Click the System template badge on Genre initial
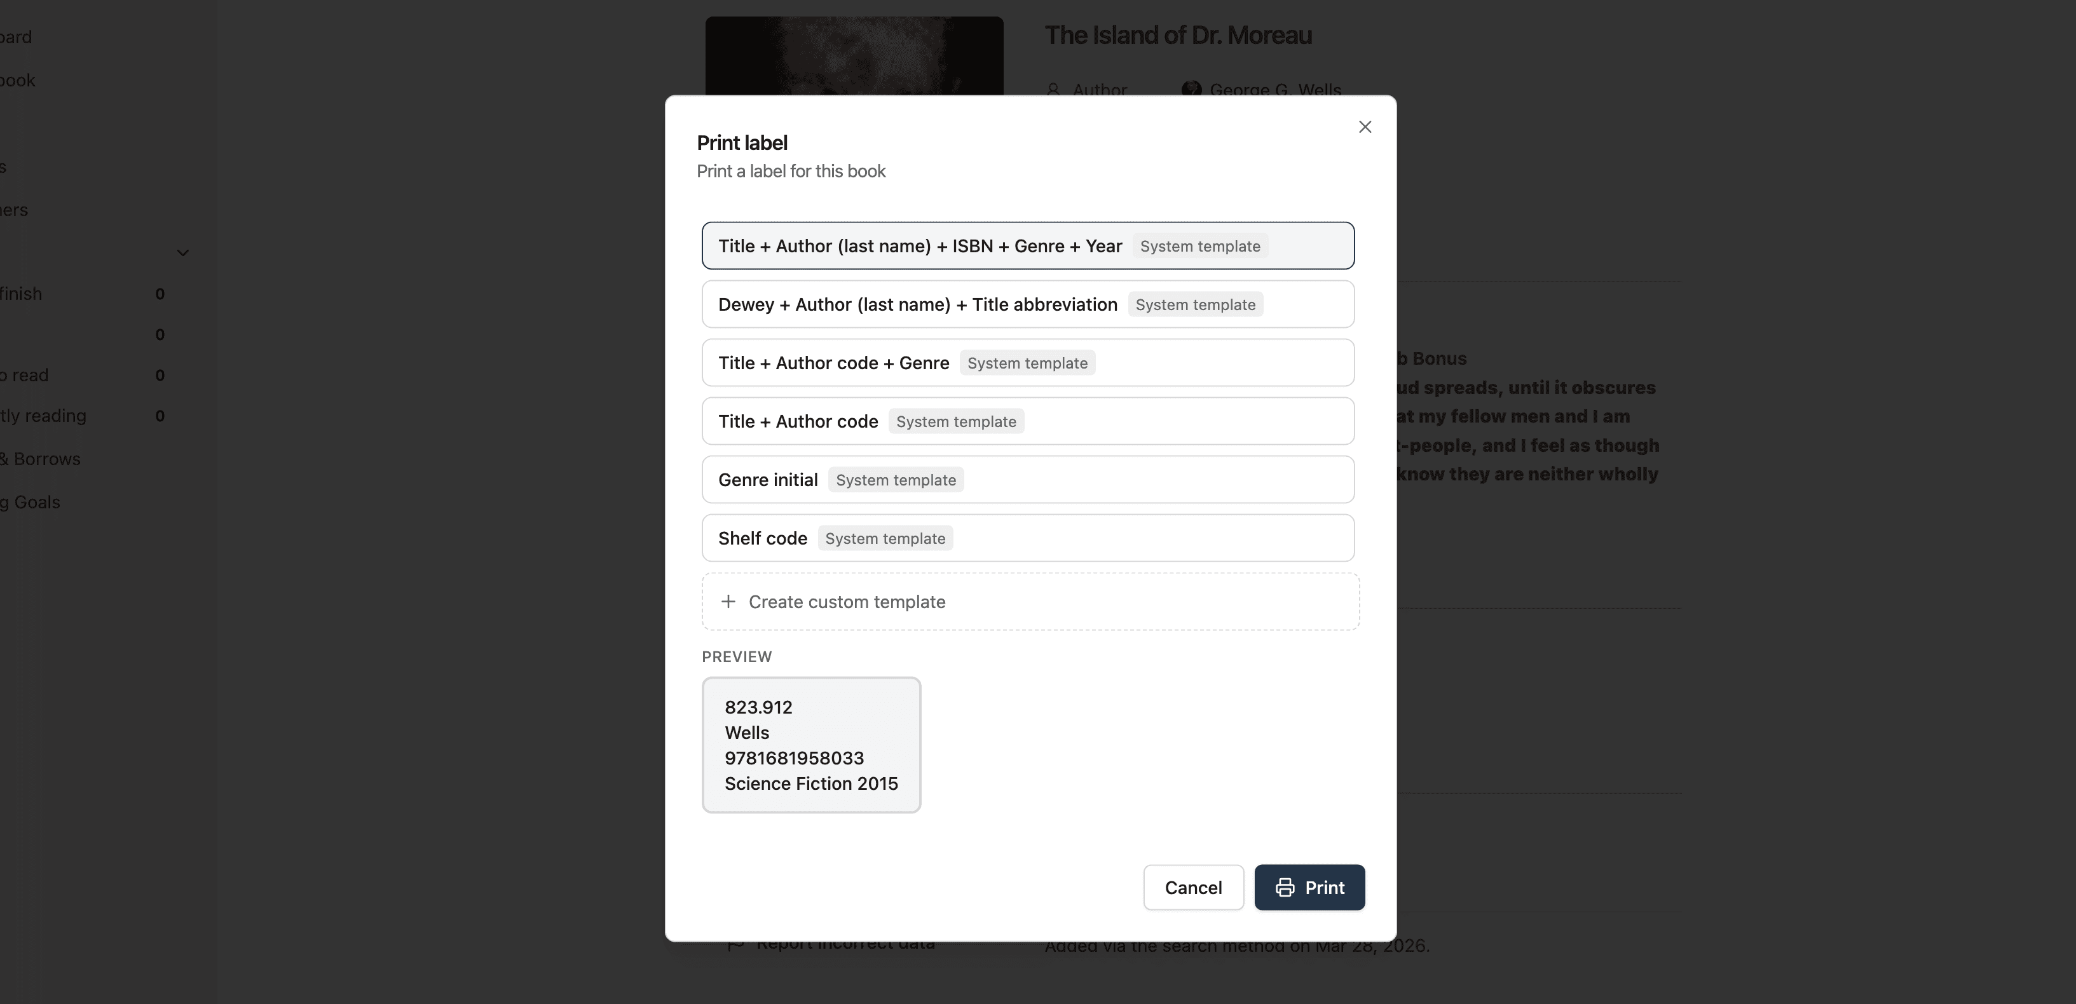Screen dimensions: 2076x1004 896,480
